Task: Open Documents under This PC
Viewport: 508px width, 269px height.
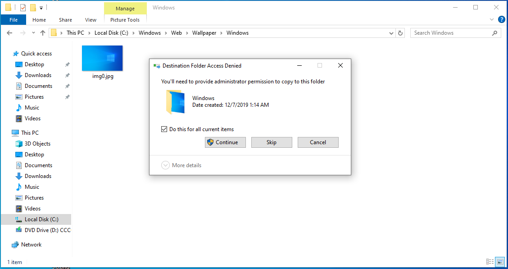Action: [38, 165]
